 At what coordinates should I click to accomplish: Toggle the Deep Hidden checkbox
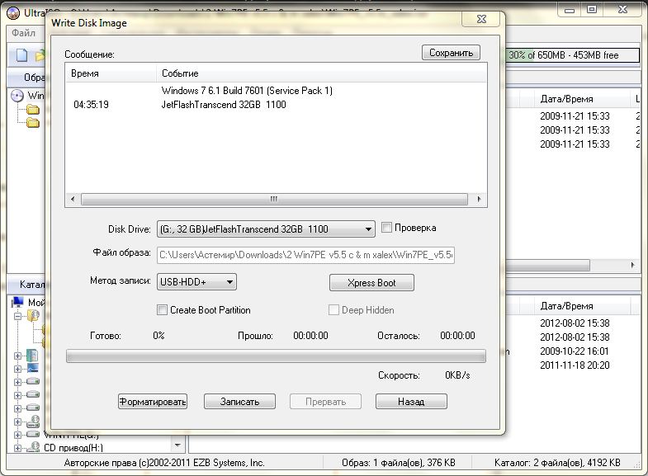[x=333, y=309]
